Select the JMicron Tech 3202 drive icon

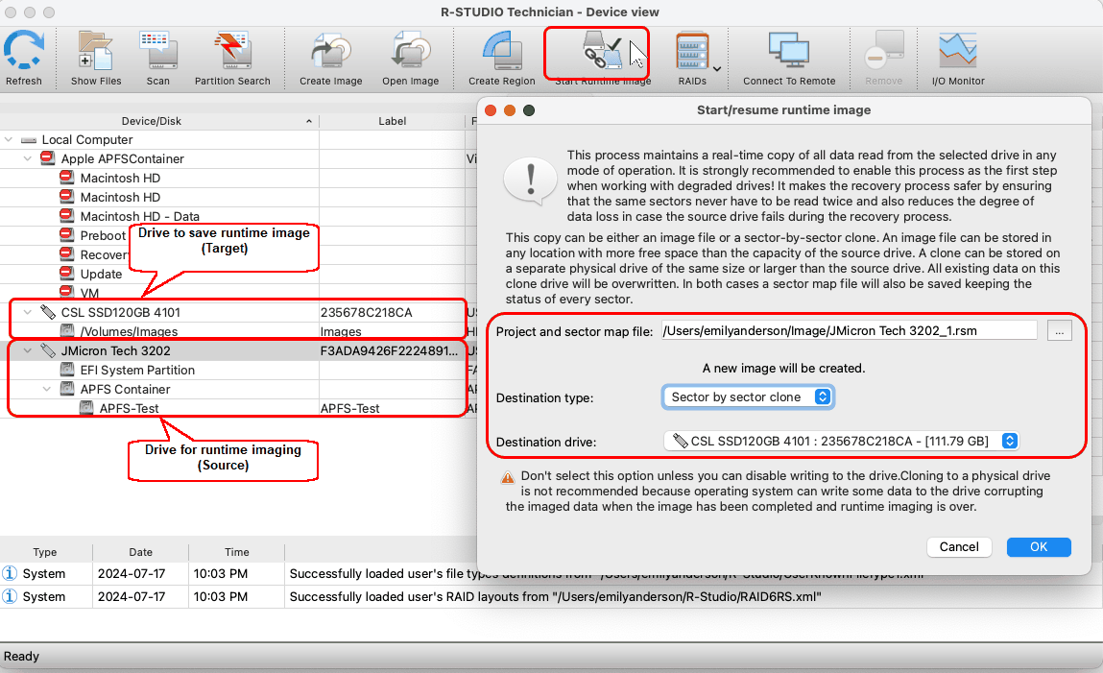[48, 350]
